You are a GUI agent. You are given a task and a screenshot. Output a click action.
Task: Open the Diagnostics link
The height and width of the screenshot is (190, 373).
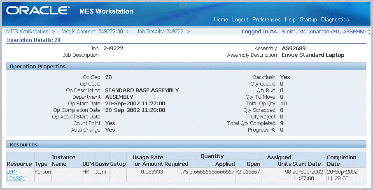point(335,20)
